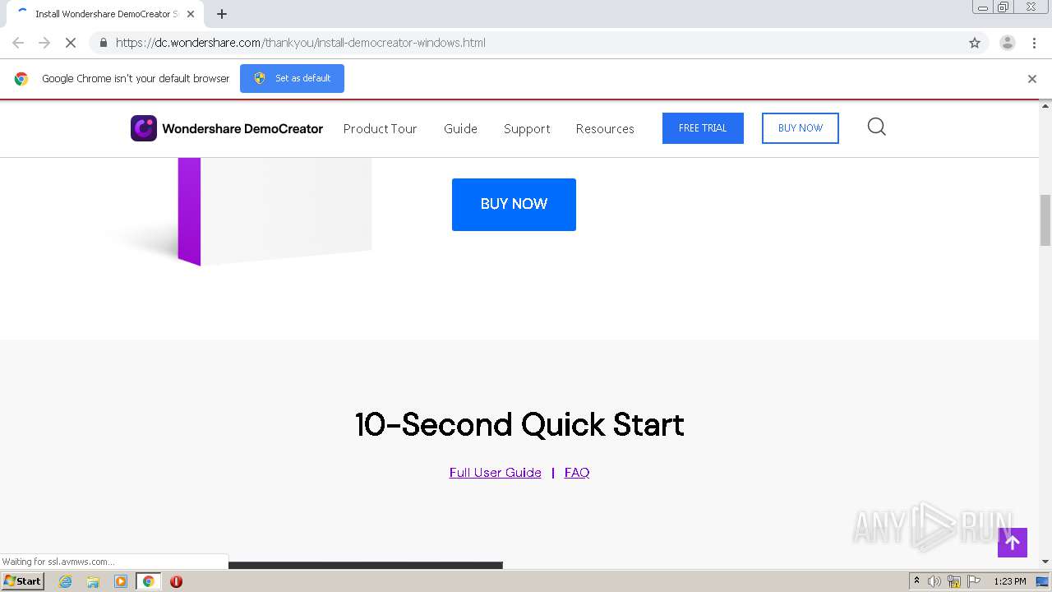Bookmark this page with the star icon
Screen dimensions: 1052x592
pyautogui.click(x=975, y=43)
